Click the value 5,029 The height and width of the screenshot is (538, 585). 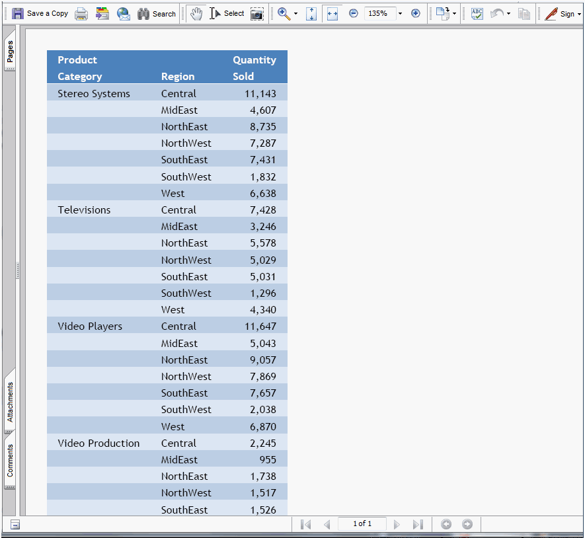pos(263,260)
